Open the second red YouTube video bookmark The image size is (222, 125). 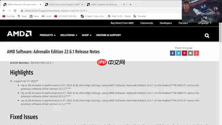[x=66, y=16]
